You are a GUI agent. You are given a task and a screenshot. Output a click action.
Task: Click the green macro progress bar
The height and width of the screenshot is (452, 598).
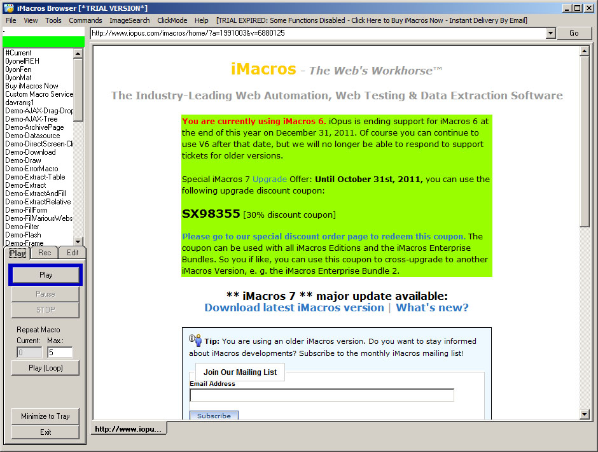43,42
